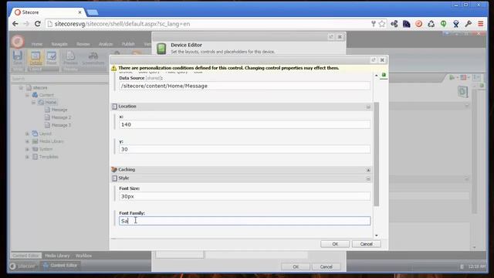The height and width of the screenshot is (278, 494).
Task: Click the Content Editor taskbar button
Action: 60,266
